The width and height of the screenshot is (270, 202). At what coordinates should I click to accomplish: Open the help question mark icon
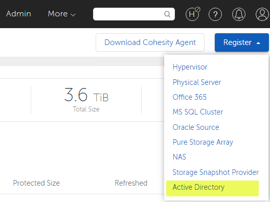(x=215, y=14)
